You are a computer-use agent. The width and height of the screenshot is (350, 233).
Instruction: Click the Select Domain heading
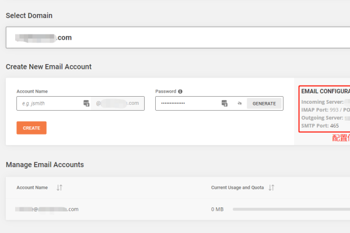click(29, 16)
